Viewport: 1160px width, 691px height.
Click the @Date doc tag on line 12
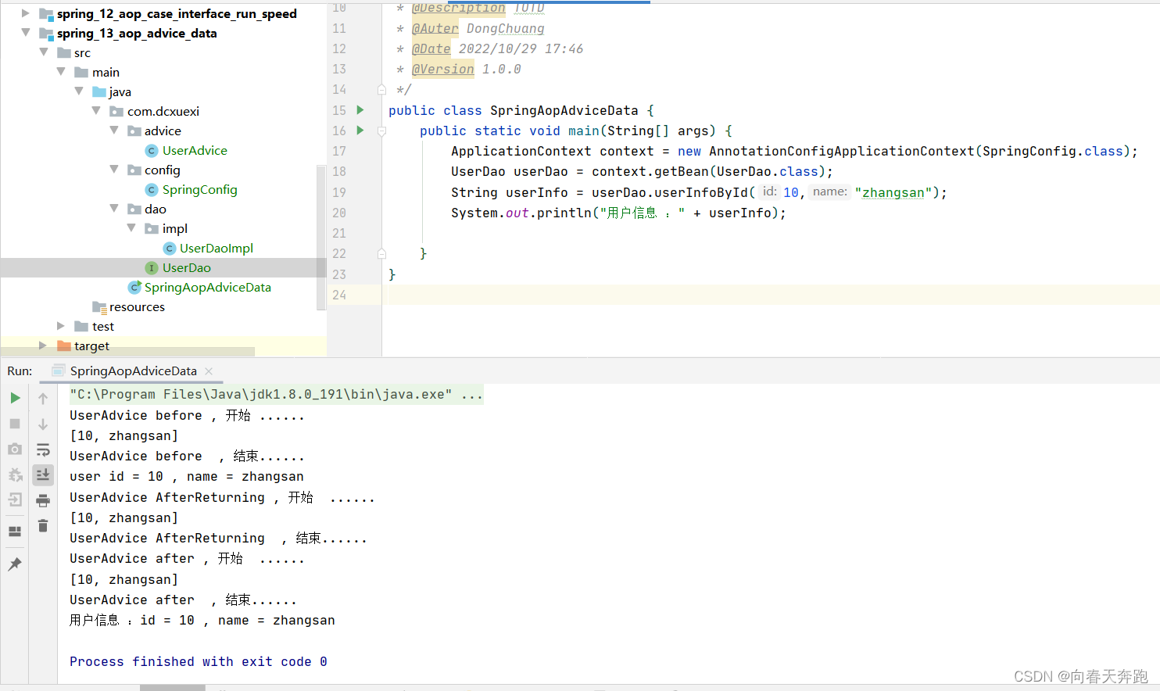pyautogui.click(x=431, y=49)
